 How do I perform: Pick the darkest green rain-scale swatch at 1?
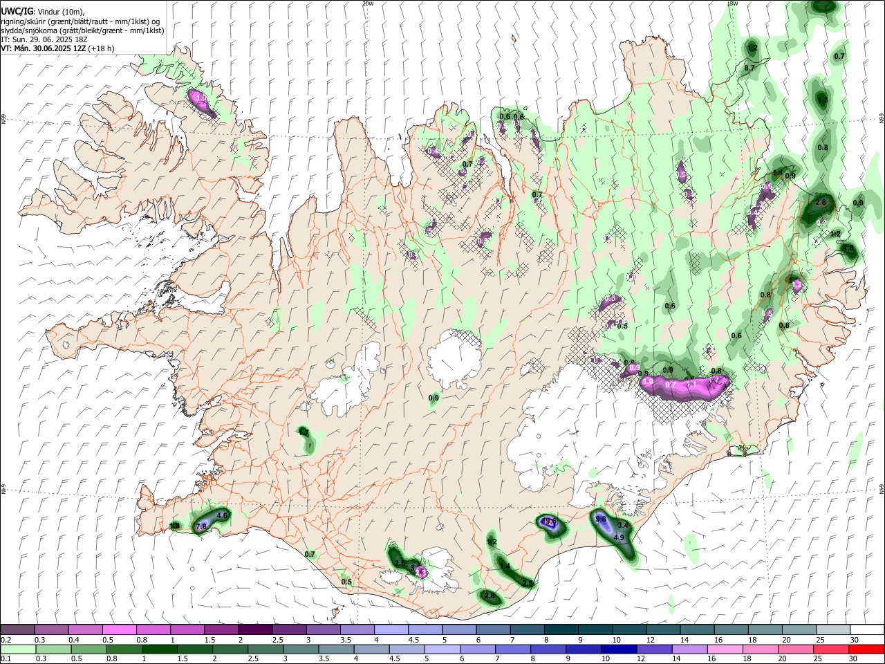click(x=160, y=649)
